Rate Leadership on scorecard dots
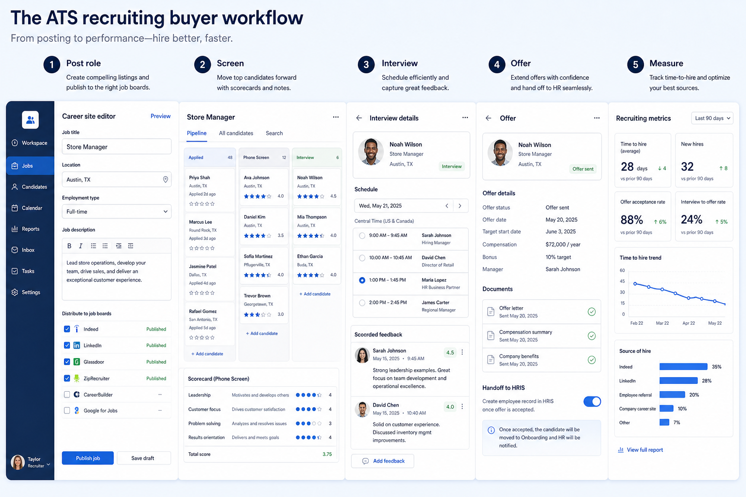Screen dimensions: 746x497 [308, 395]
